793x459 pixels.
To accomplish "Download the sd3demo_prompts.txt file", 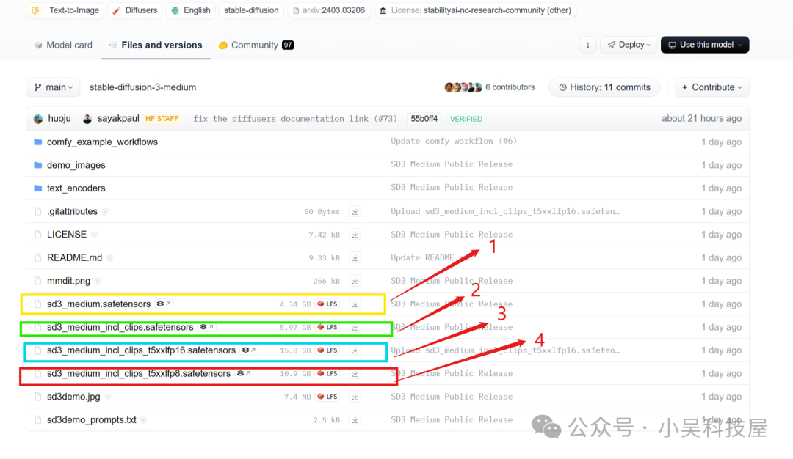I will (355, 420).
